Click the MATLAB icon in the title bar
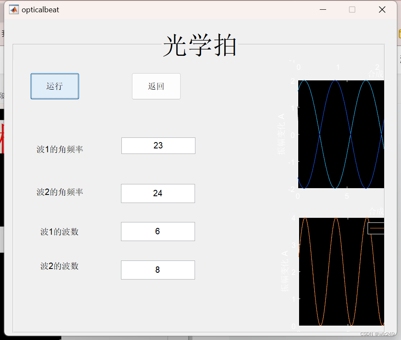This screenshot has width=401, height=340. [x=13, y=9]
